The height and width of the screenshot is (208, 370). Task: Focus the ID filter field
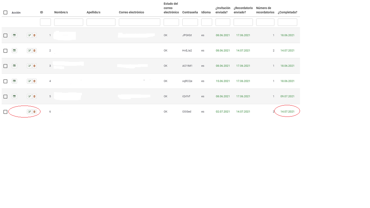coord(46,22)
